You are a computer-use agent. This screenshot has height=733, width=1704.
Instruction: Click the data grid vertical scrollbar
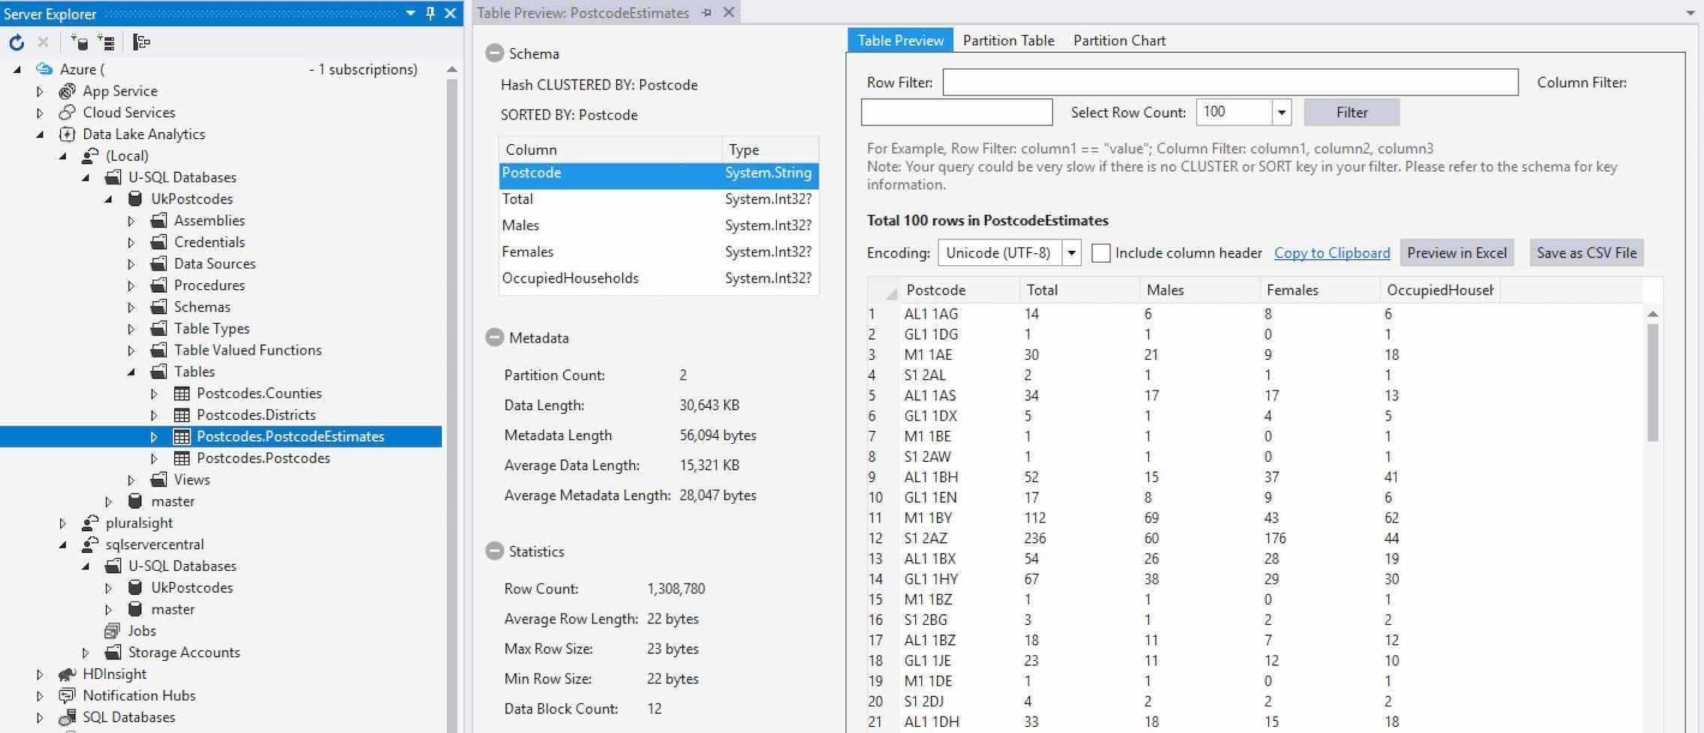tap(1653, 382)
